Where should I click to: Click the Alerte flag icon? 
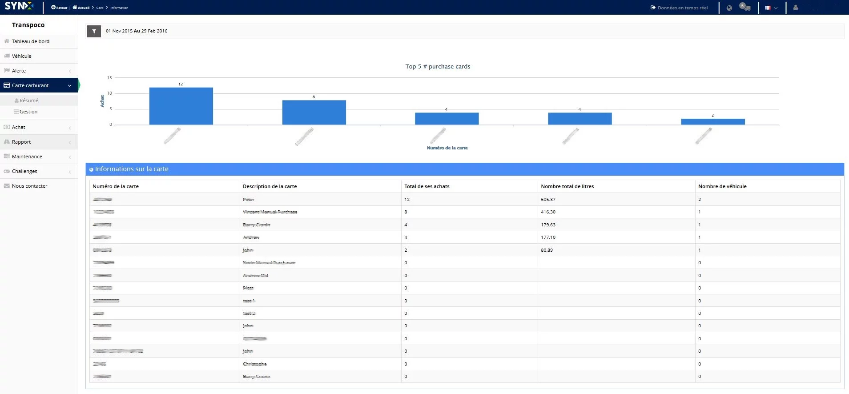7,70
